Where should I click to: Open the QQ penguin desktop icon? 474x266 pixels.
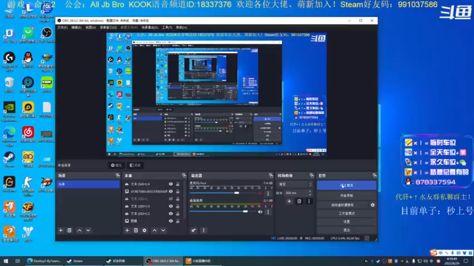(28, 60)
